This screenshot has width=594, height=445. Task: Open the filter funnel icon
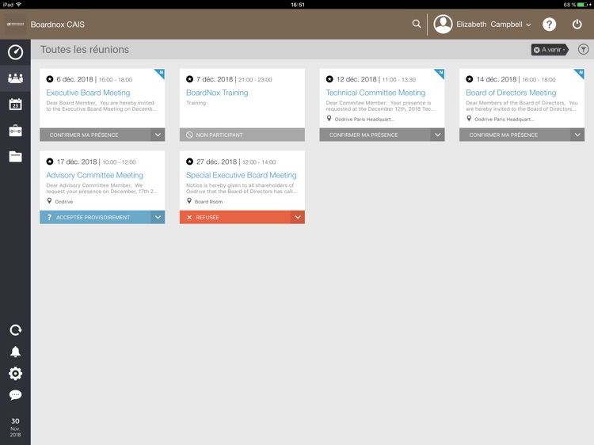pos(584,49)
